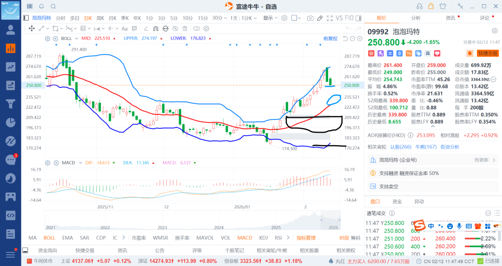Click the search magnifier icon

(x=53, y=7)
